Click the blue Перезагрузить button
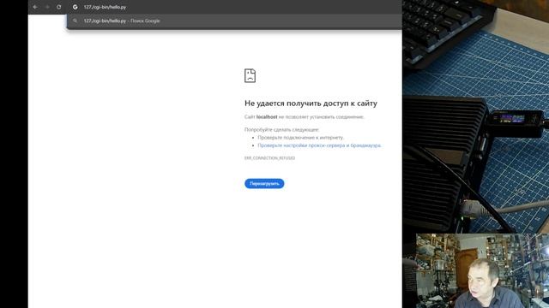The width and height of the screenshot is (549, 308). click(264, 184)
